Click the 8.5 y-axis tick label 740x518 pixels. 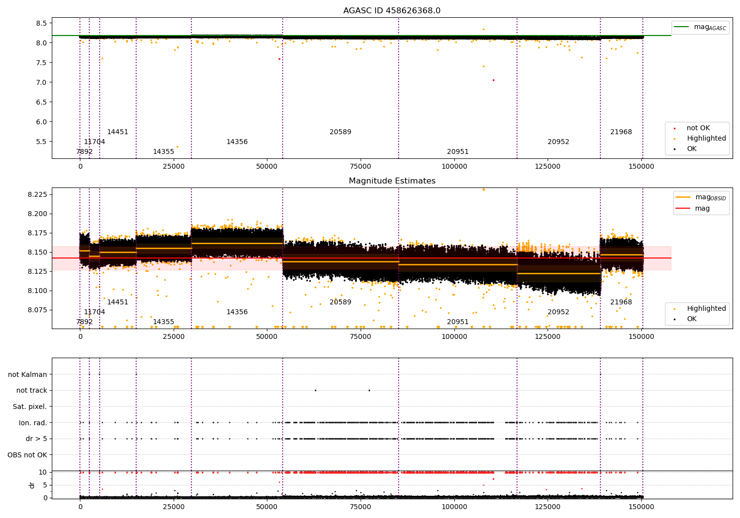(41, 24)
